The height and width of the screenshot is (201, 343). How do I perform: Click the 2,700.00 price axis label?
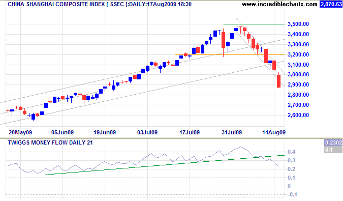(298, 105)
